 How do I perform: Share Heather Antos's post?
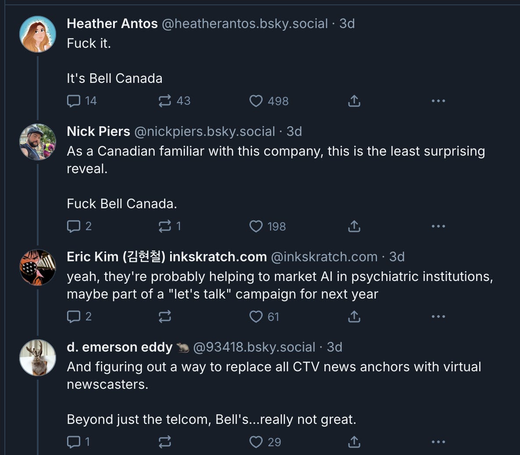[x=354, y=101]
